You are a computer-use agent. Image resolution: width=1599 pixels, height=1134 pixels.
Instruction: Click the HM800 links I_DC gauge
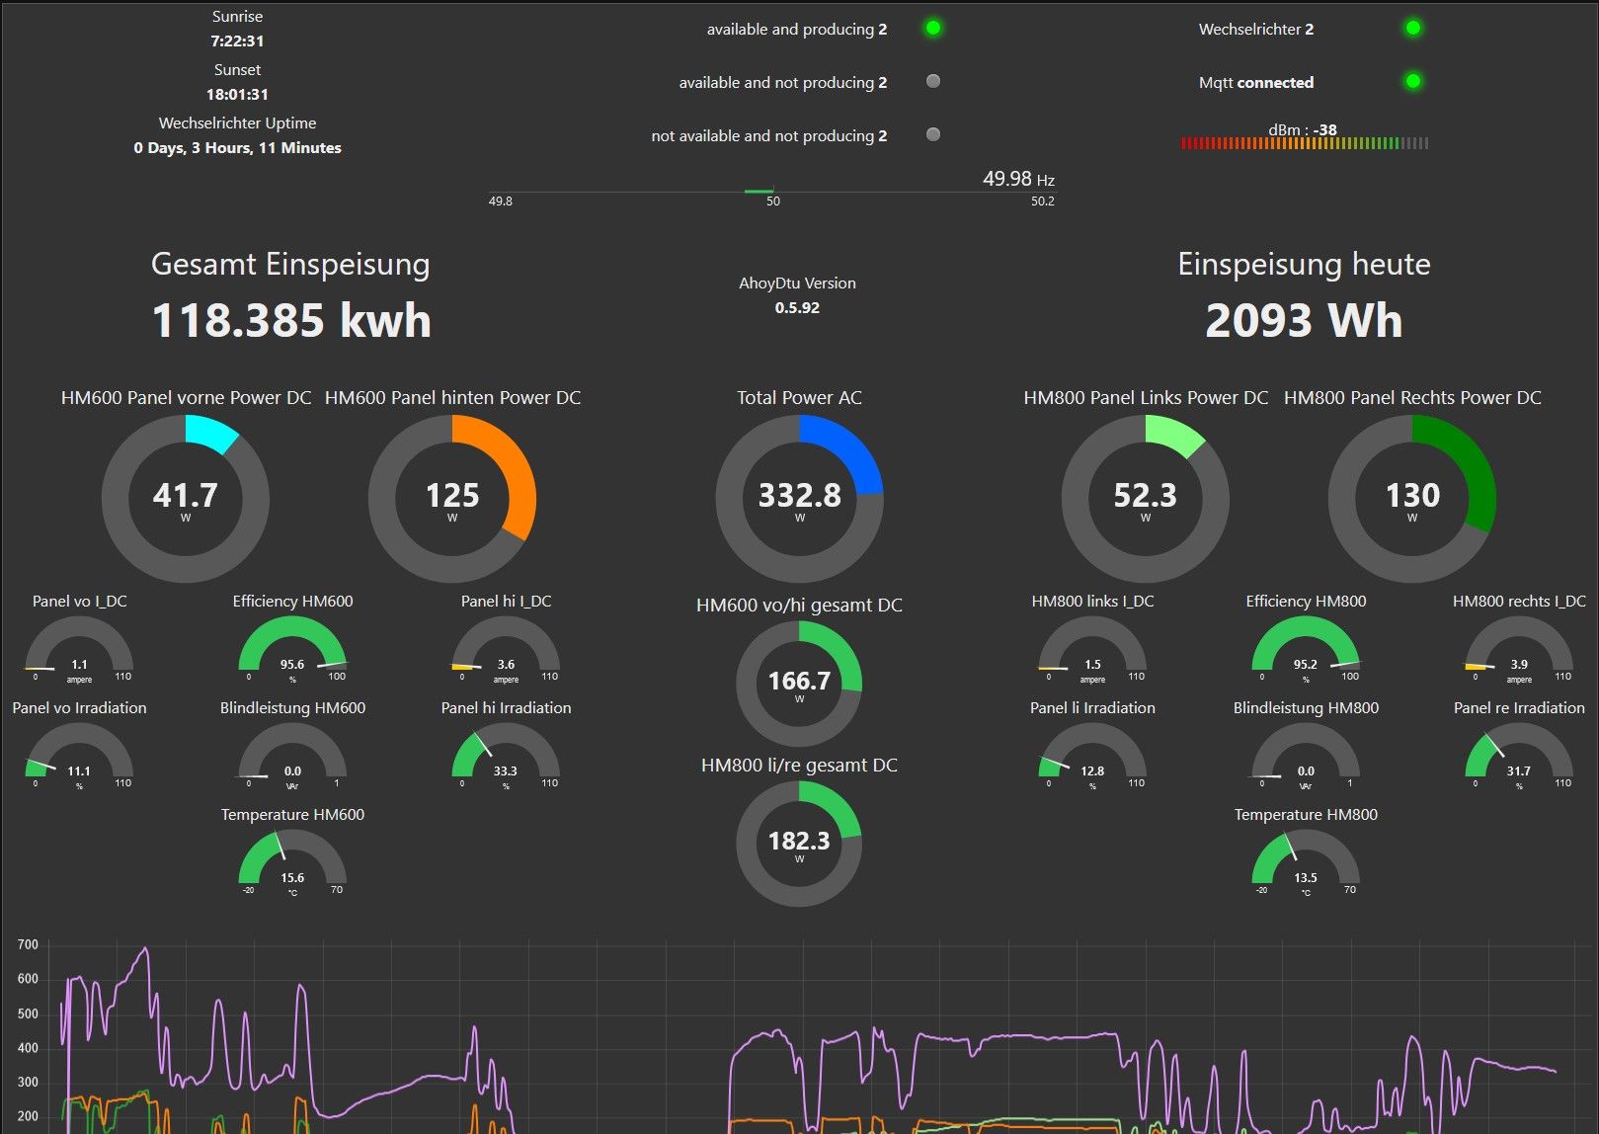click(1092, 650)
